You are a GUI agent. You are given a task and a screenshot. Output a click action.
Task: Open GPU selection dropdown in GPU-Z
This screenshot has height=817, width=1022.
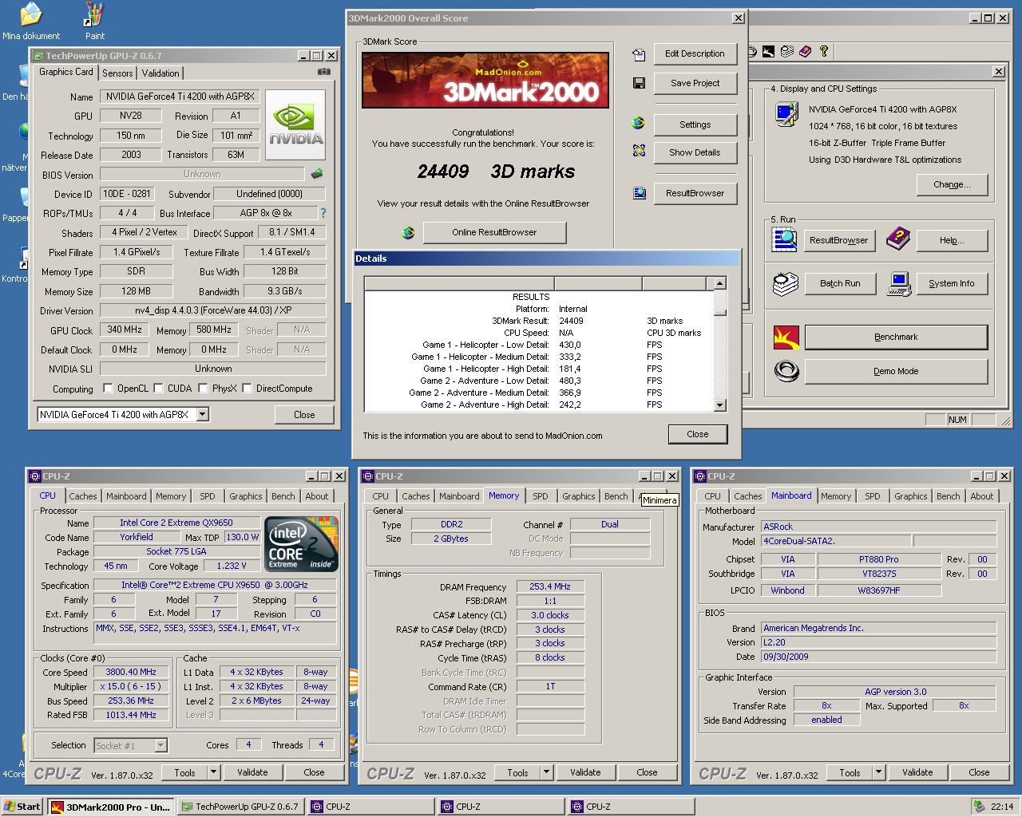(203, 414)
